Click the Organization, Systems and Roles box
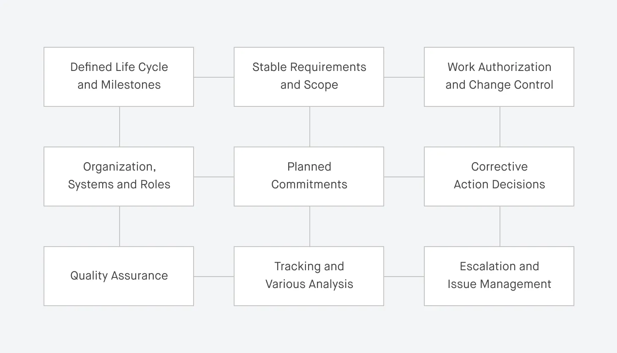617x353 pixels. 119,176
